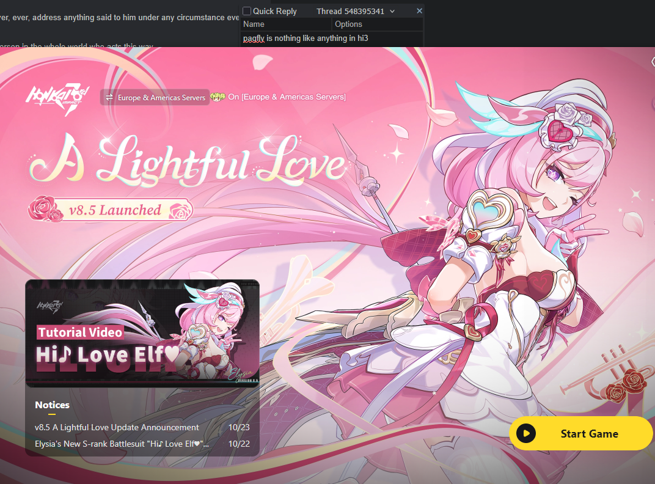Click the 'On [Europe & Americas Servers]' text
This screenshot has height=484, width=655.
click(287, 97)
